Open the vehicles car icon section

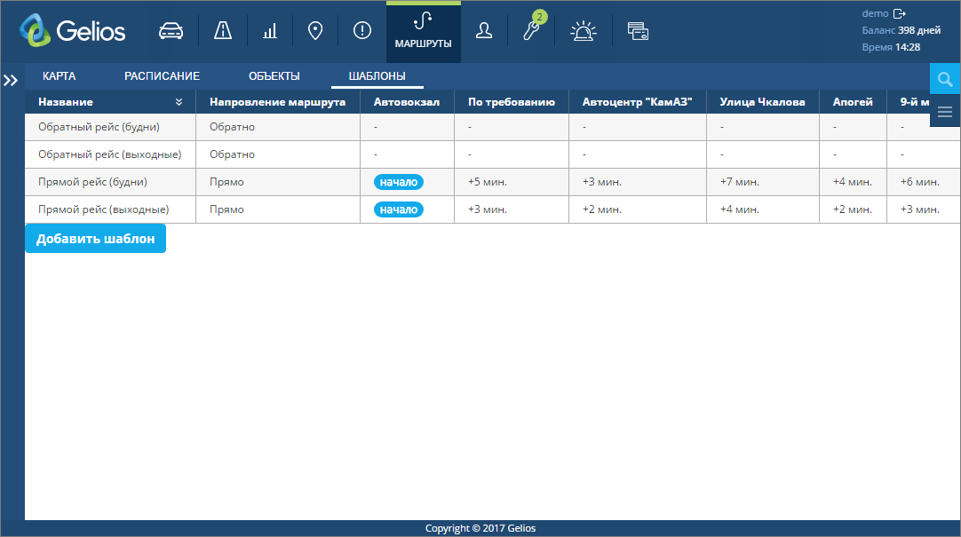(171, 31)
